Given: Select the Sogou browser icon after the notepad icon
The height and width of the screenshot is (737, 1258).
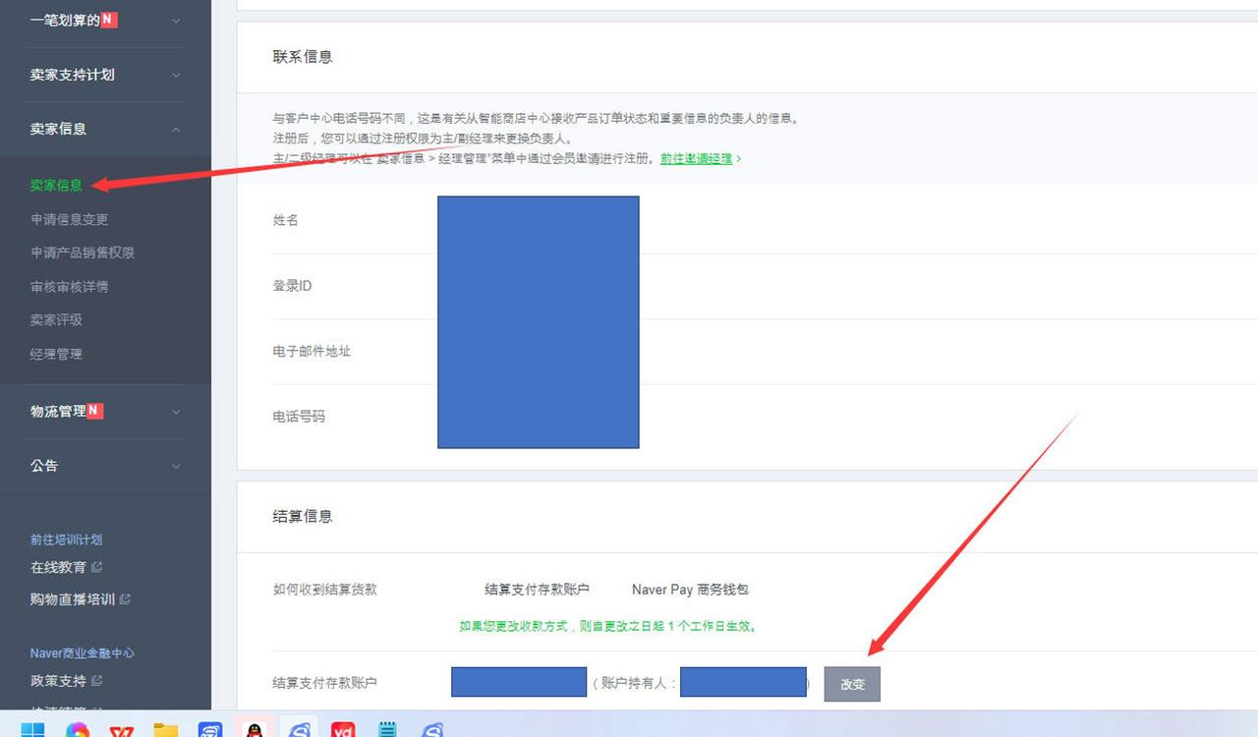Looking at the screenshot, I should [432, 730].
